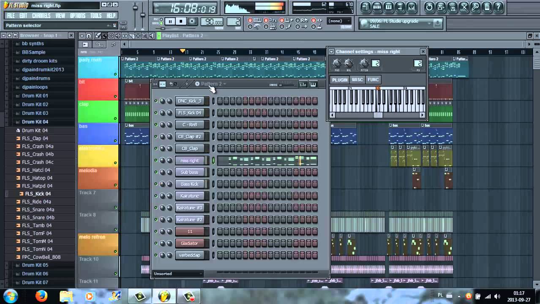Click the FLS_Snare 04a sample in Browser
The image size is (540, 304).
(x=38, y=209)
